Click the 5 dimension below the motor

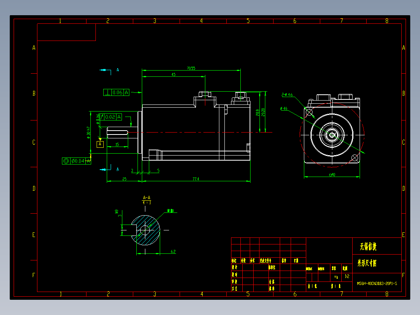(158, 170)
